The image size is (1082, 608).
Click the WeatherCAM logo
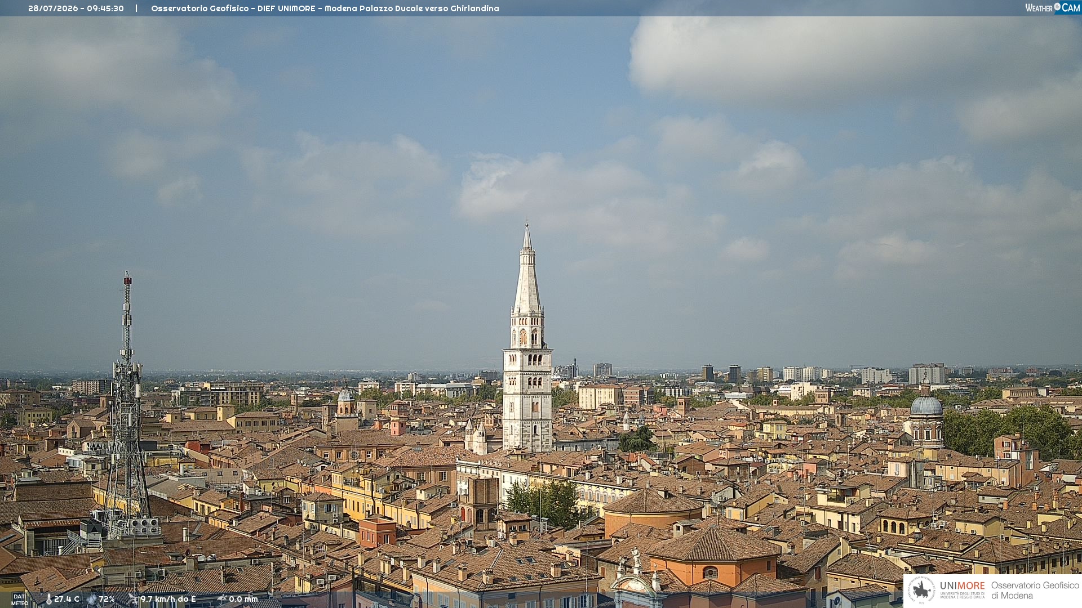click(1053, 7)
